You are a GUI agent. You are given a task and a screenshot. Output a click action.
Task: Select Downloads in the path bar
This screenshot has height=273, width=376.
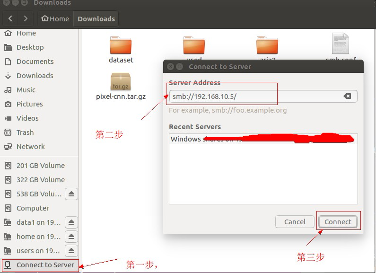click(x=96, y=19)
